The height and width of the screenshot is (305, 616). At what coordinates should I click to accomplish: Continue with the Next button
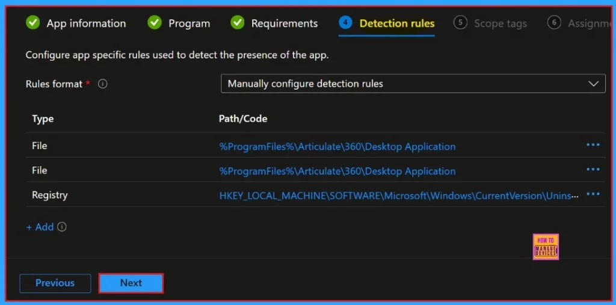tap(131, 283)
